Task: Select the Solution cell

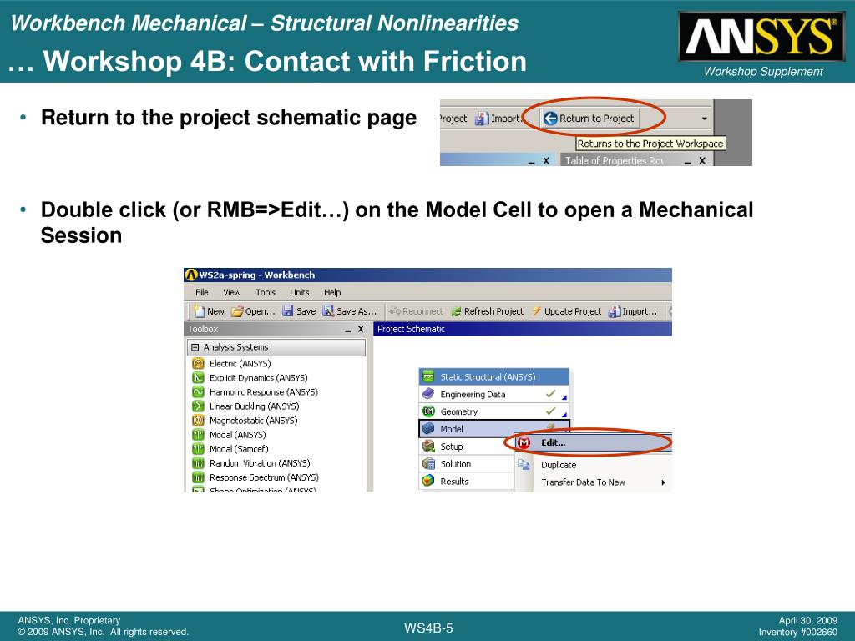Action: (466, 464)
